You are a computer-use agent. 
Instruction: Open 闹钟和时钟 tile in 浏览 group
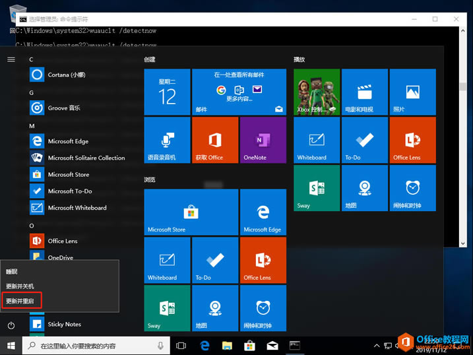click(263, 308)
